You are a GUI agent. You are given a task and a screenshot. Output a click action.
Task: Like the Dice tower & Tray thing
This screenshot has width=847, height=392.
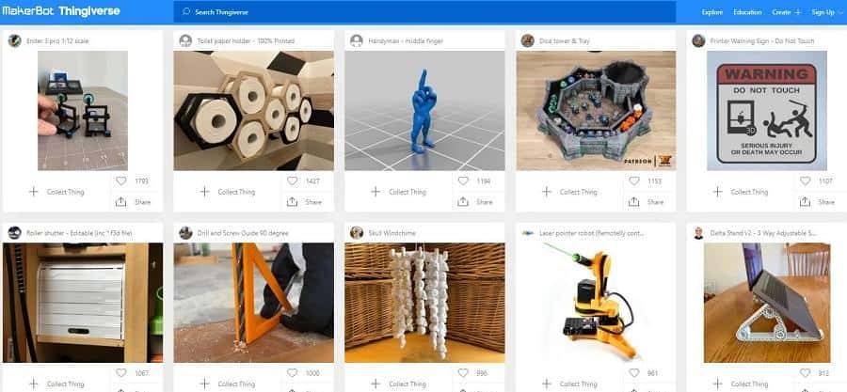634,181
